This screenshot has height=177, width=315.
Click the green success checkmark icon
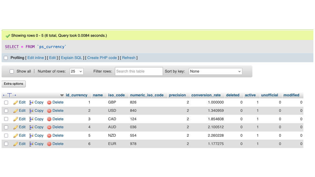(x=8, y=36)
